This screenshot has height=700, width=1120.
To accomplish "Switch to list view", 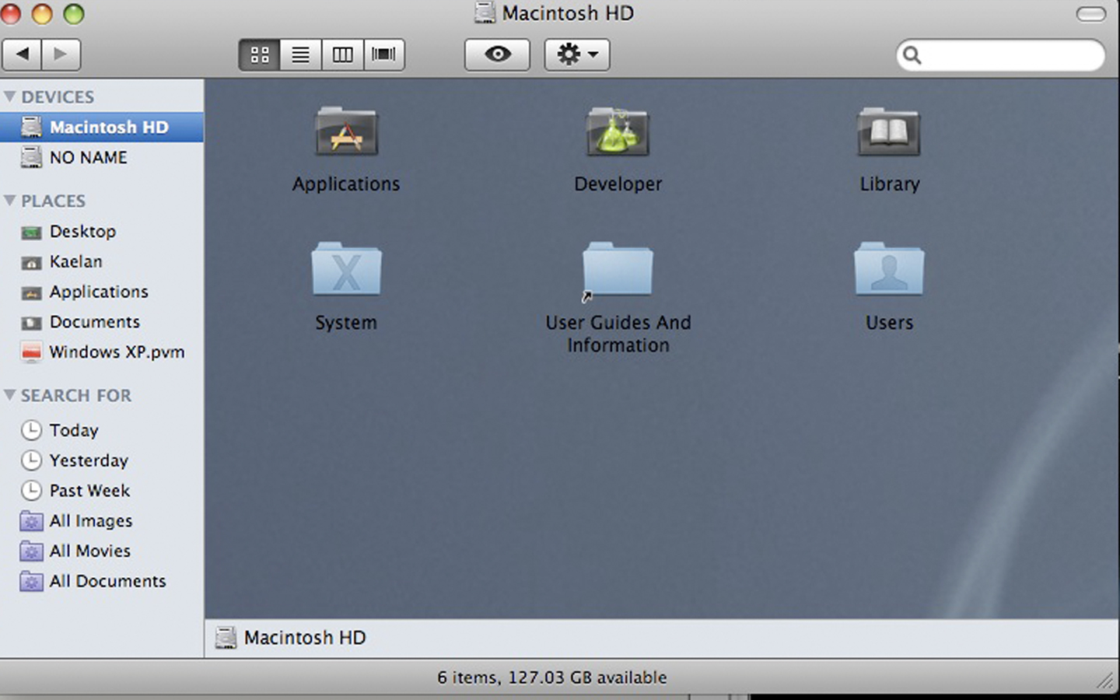I will coord(301,54).
